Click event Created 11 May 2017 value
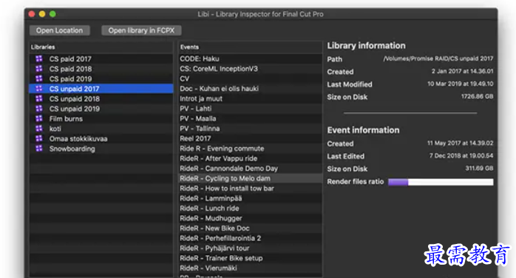The image size is (516, 278). [460, 143]
